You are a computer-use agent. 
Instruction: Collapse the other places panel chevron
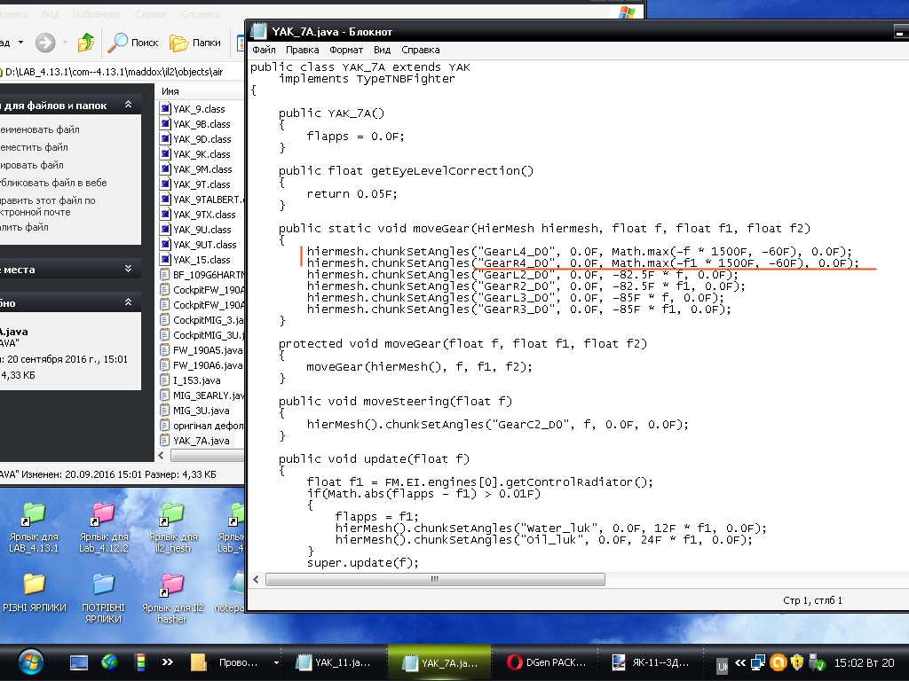128,269
